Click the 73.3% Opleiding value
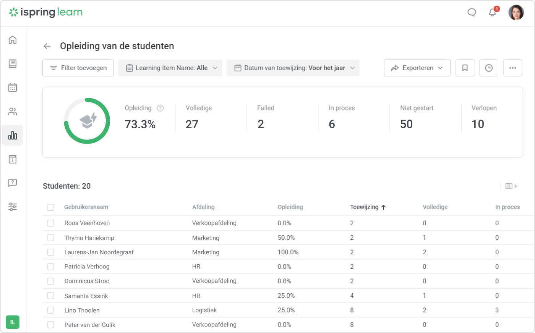Image resolution: width=535 pixels, height=333 pixels. pyautogui.click(x=140, y=124)
